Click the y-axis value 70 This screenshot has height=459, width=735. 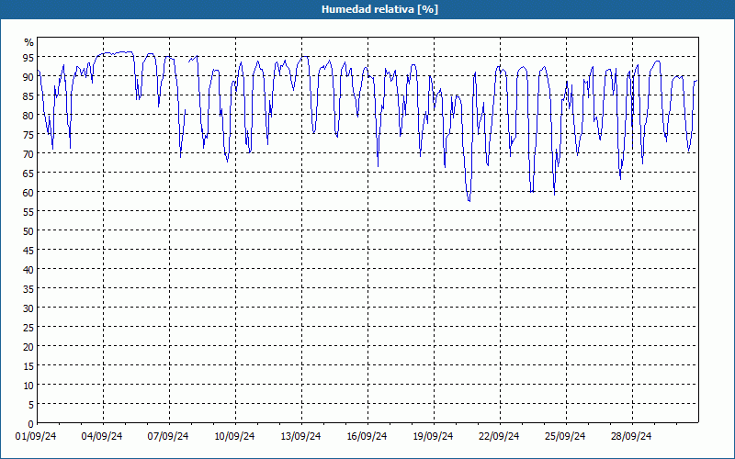(x=28, y=153)
